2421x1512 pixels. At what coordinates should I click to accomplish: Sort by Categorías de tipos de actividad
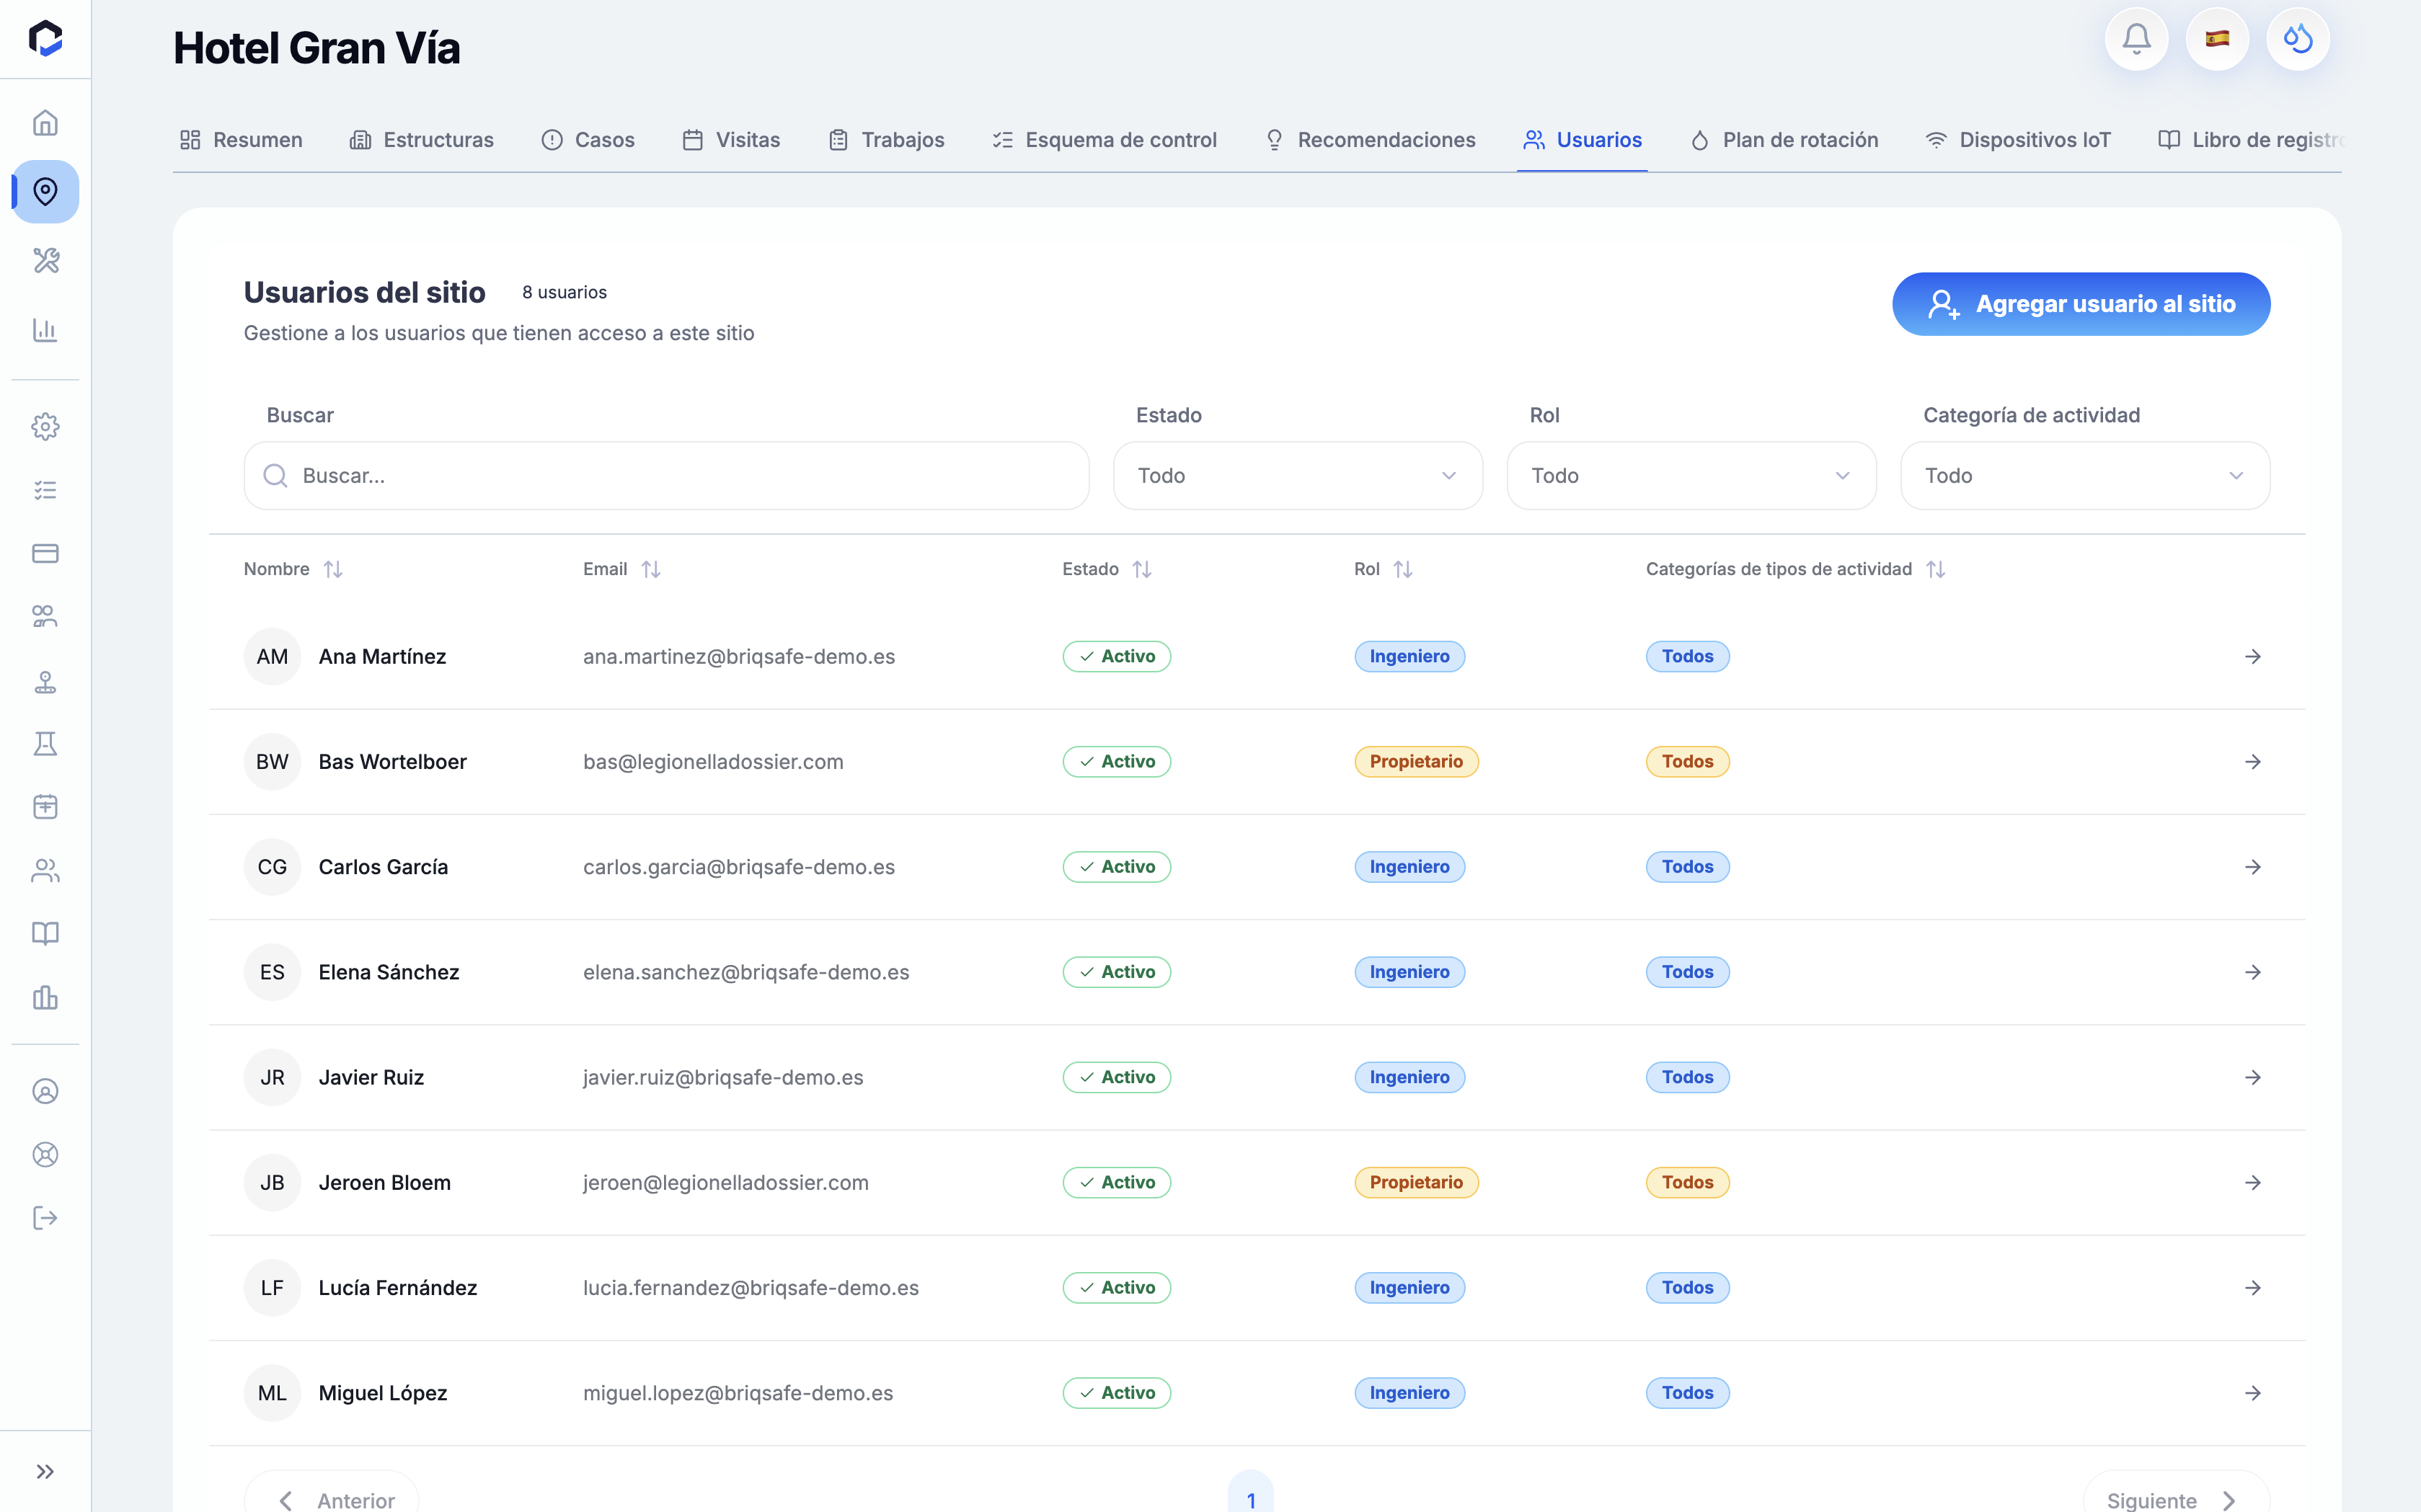(x=1796, y=569)
